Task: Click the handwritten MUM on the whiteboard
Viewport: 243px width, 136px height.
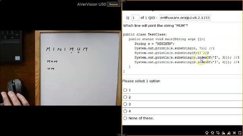Action: [x=52, y=61]
